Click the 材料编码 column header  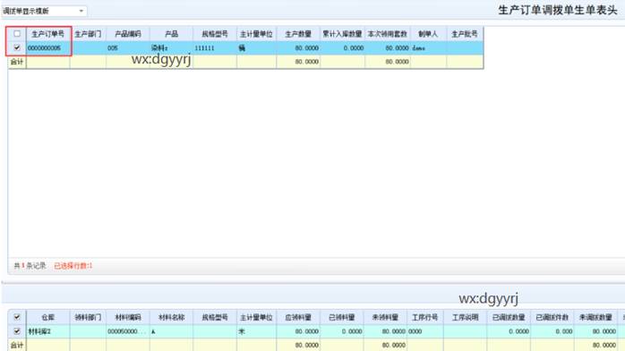click(x=128, y=318)
